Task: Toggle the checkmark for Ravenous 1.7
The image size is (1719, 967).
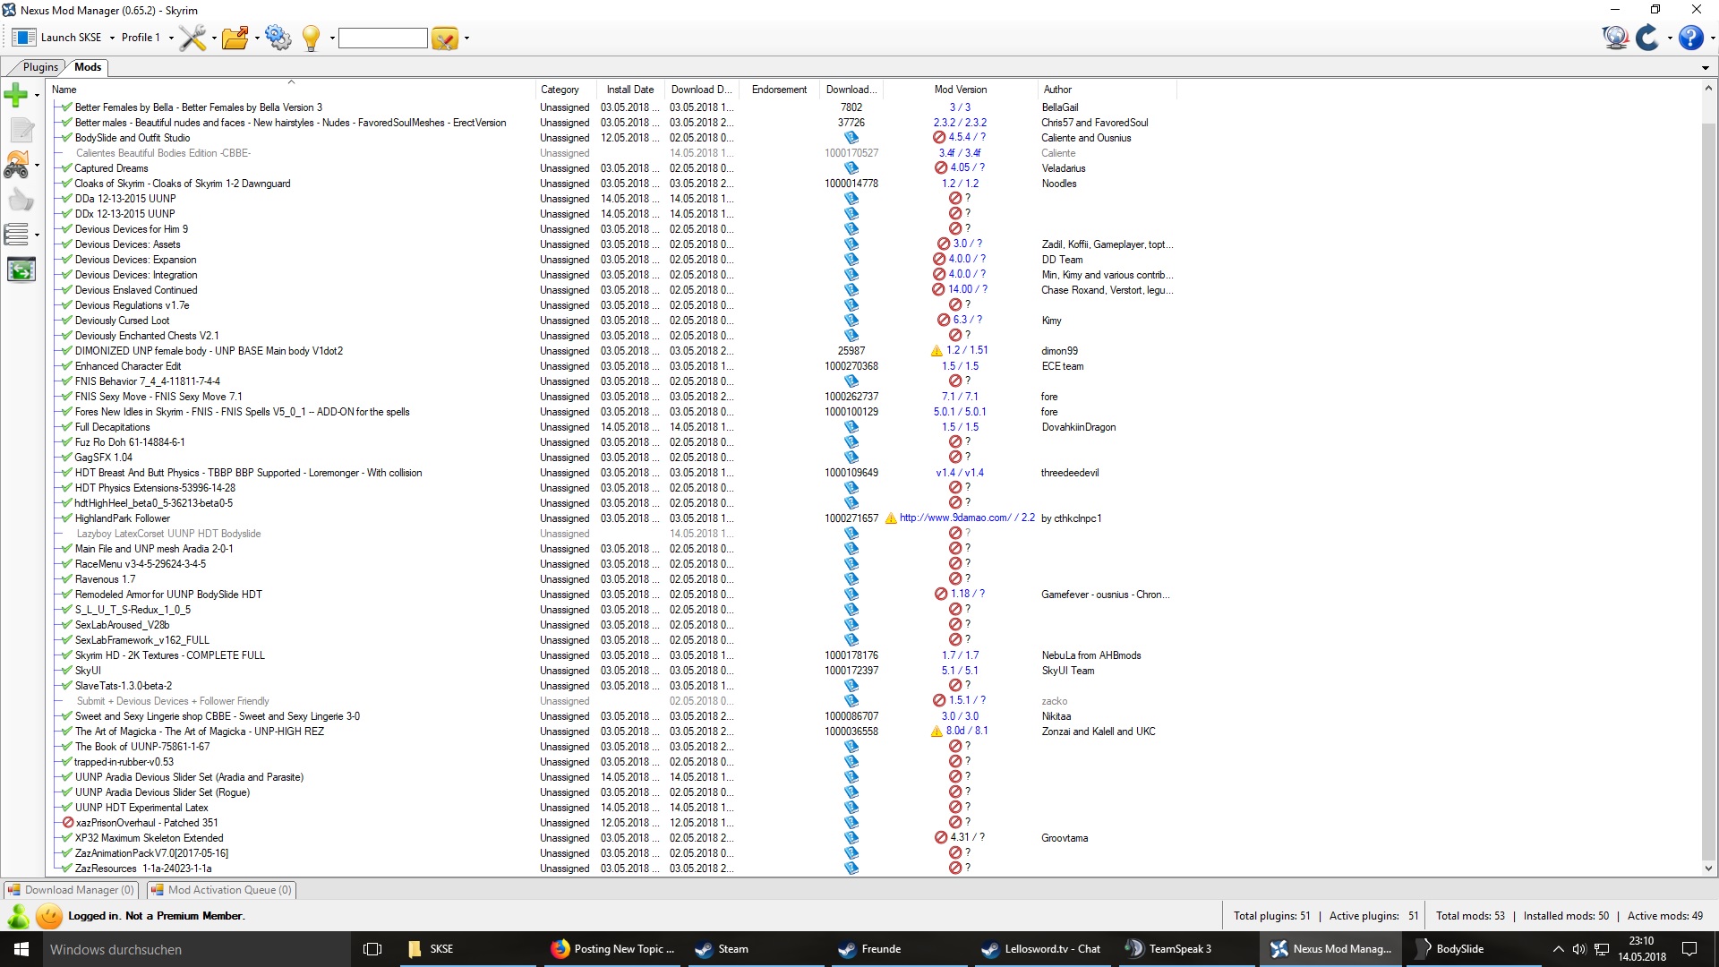Action: point(67,579)
